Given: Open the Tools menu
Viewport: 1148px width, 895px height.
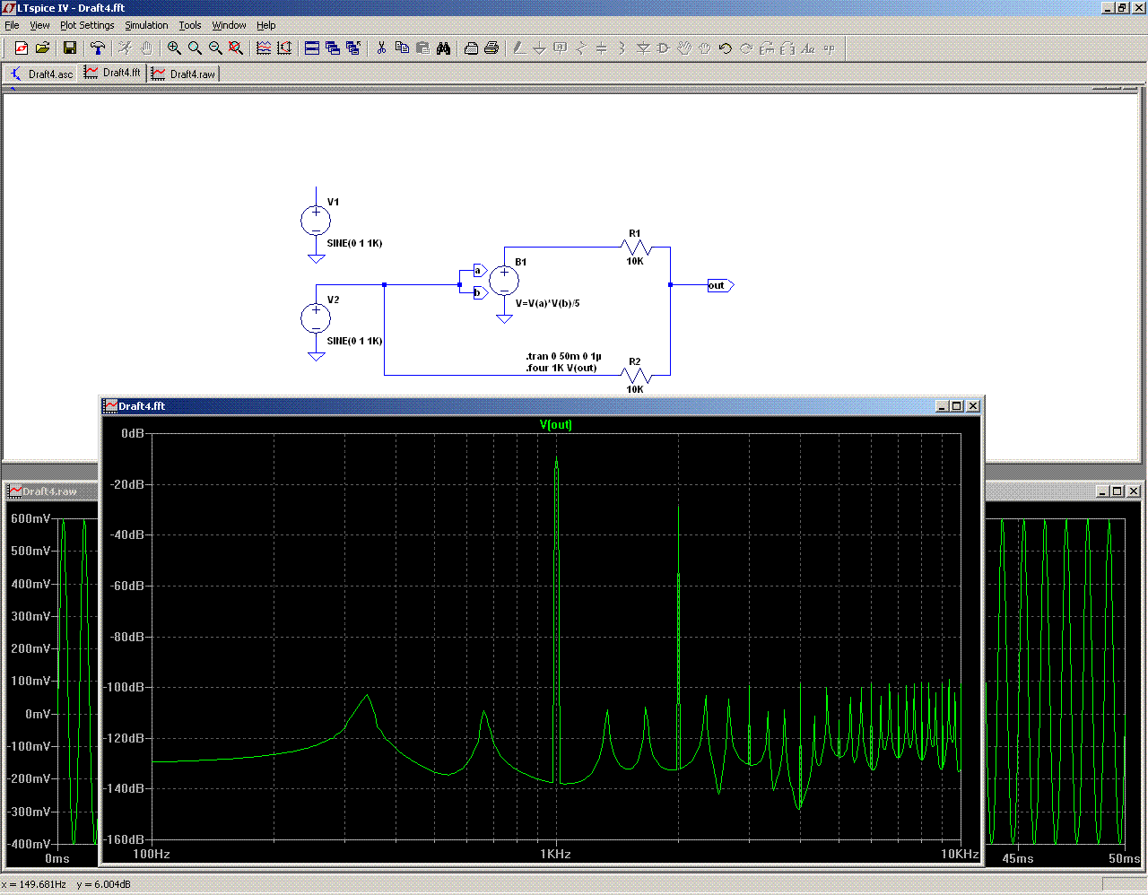Looking at the screenshot, I should point(190,25).
